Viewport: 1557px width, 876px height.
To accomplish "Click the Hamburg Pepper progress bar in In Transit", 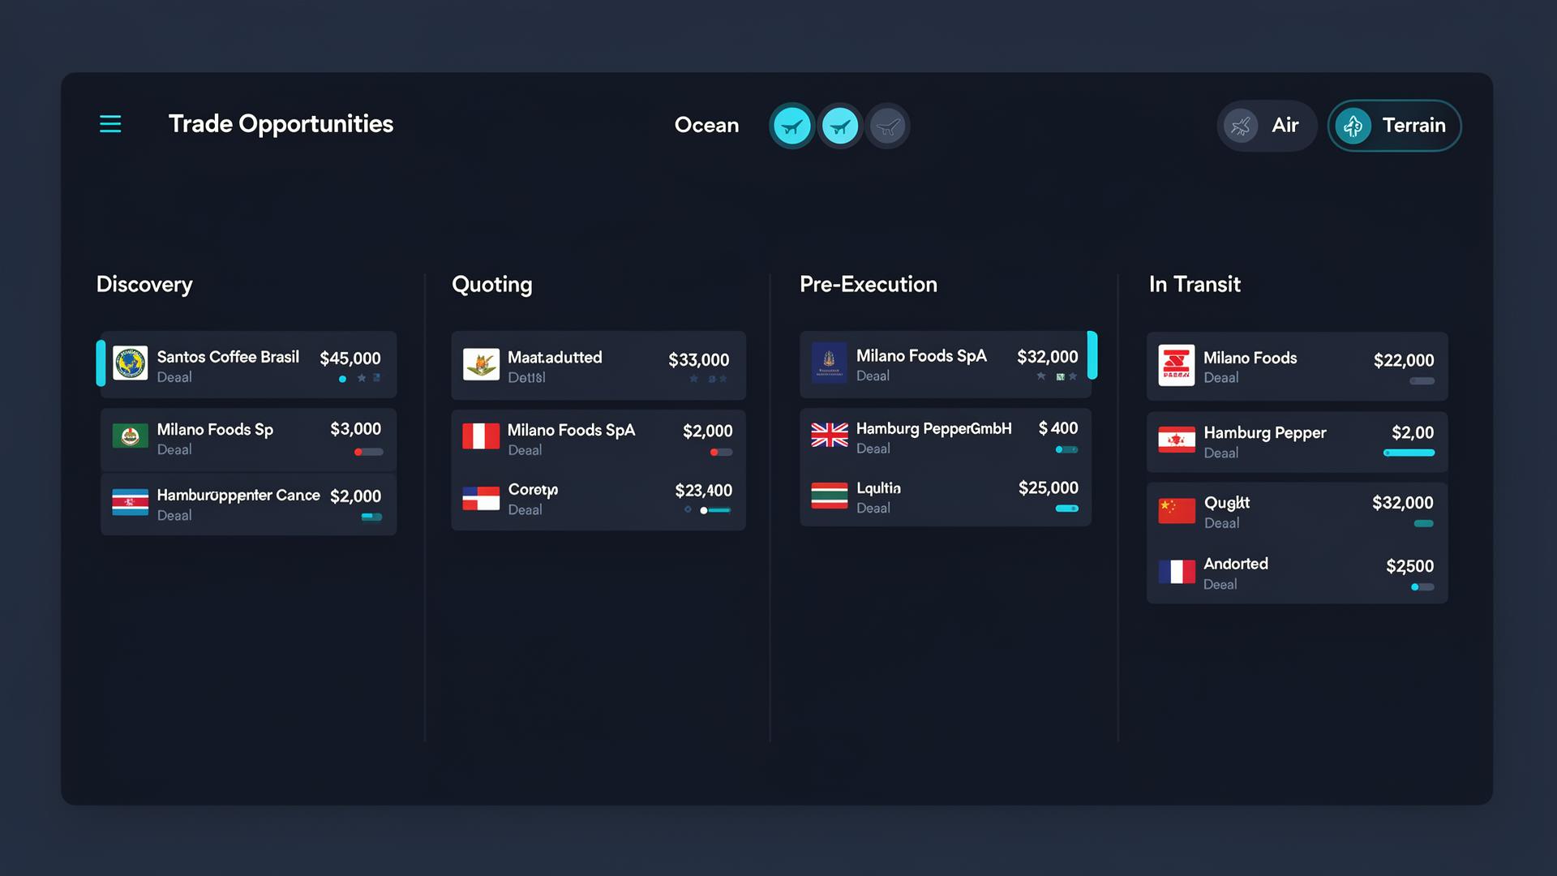I will tap(1409, 453).
